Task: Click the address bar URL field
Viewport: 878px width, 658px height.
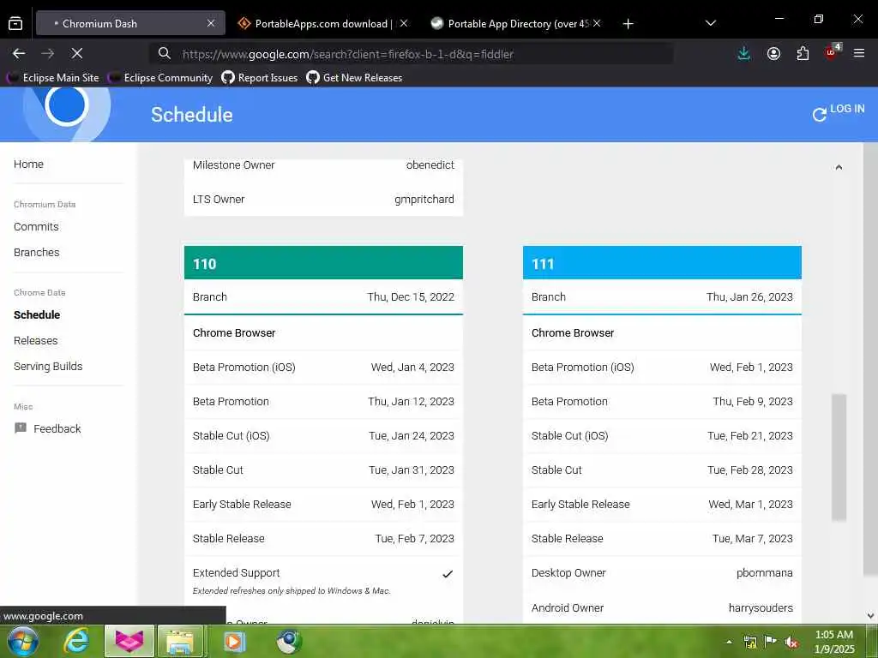Action: [x=412, y=54]
